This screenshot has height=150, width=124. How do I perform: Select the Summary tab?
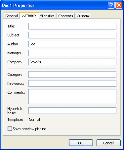tap(29, 16)
